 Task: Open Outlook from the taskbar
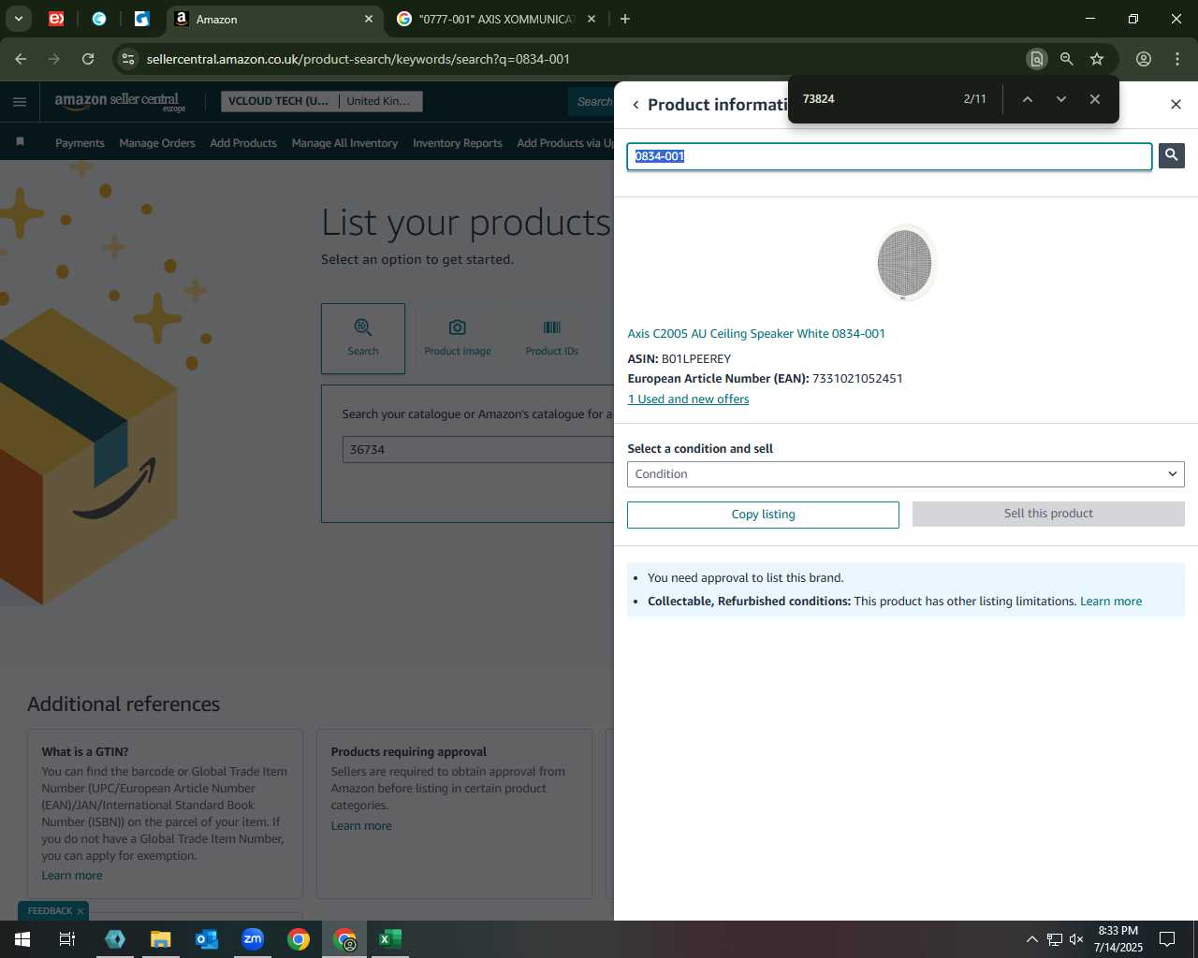(x=207, y=939)
